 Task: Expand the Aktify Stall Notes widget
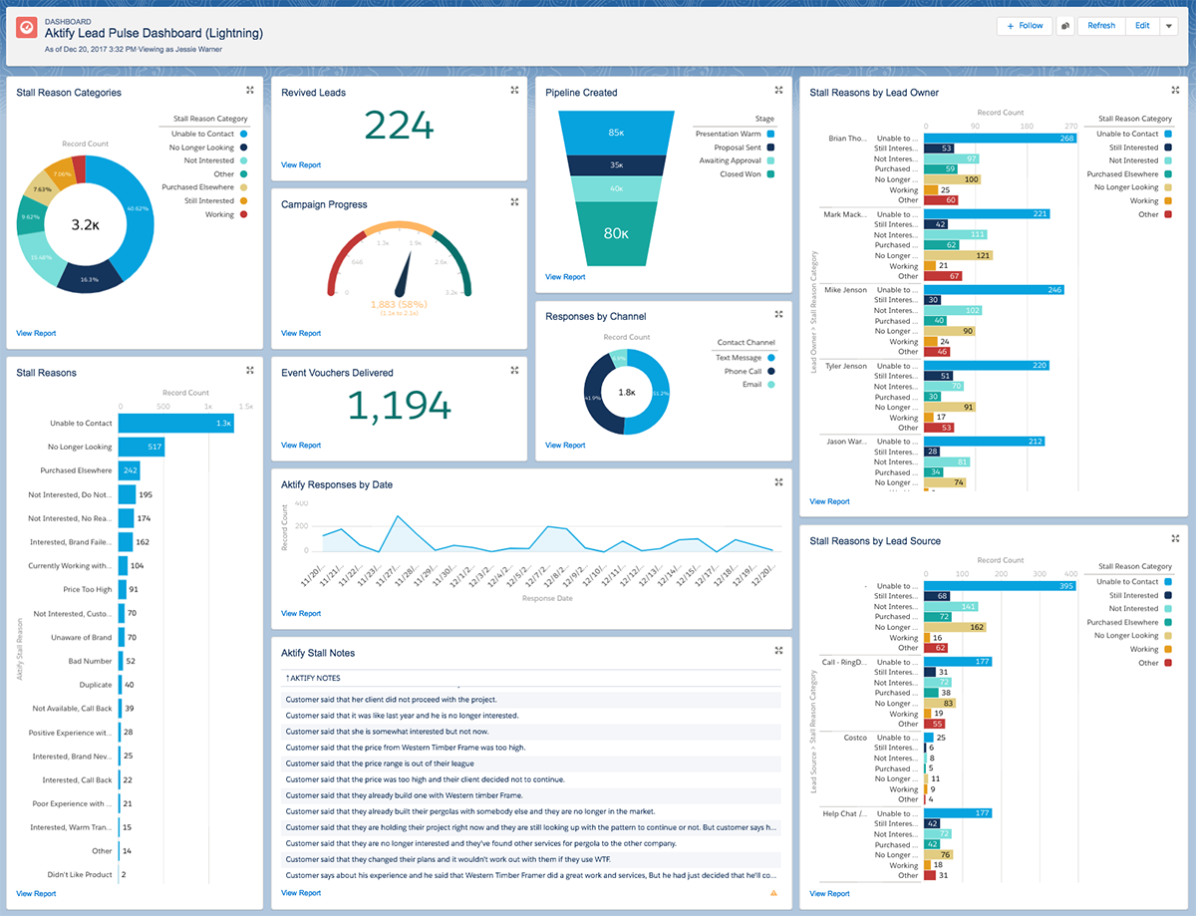pyautogui.click(x=778, y=651)
